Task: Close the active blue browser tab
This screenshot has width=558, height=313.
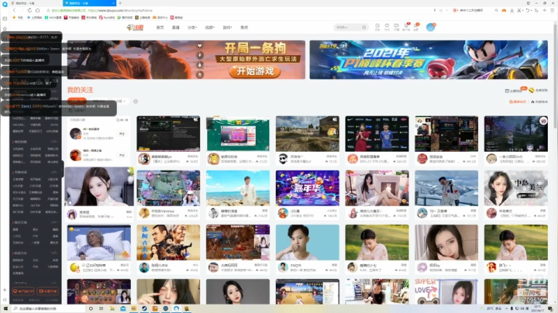Action: tap(113, 3)
